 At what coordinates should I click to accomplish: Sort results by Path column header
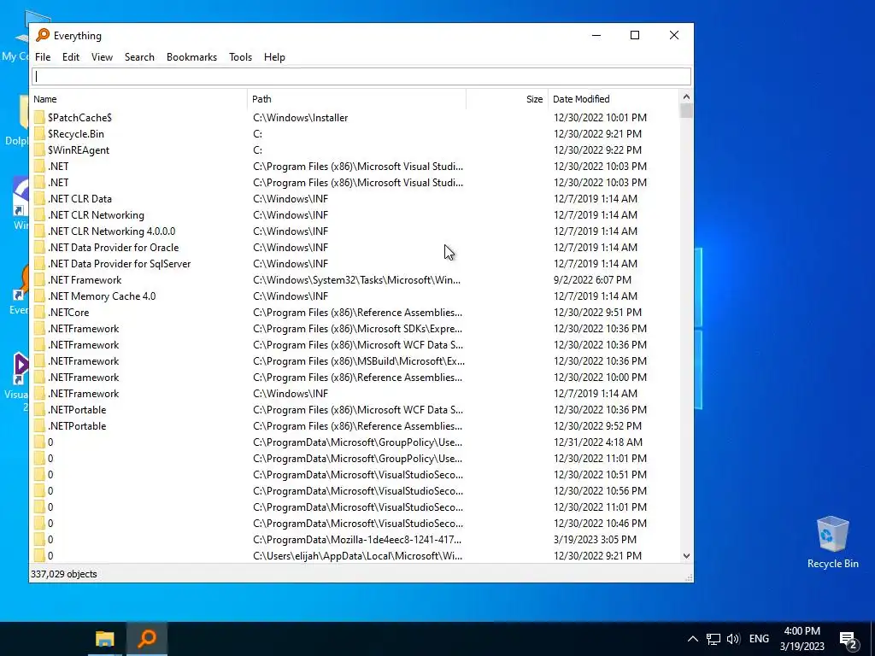tap(357, 99)
